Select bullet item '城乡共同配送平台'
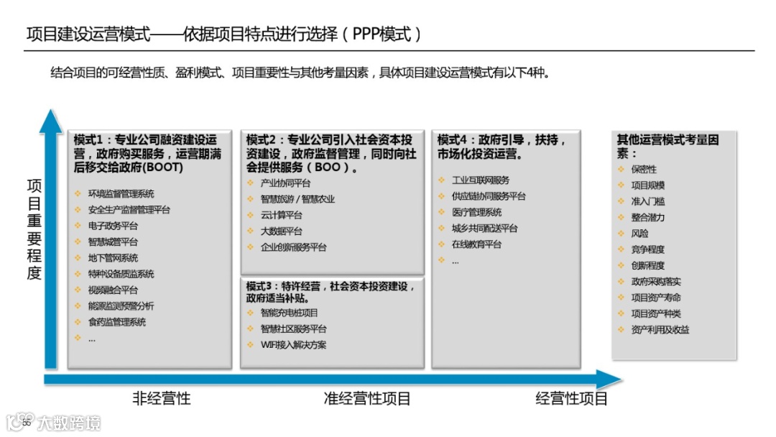The width and height of the screenshot is (776, 437). 484,229
